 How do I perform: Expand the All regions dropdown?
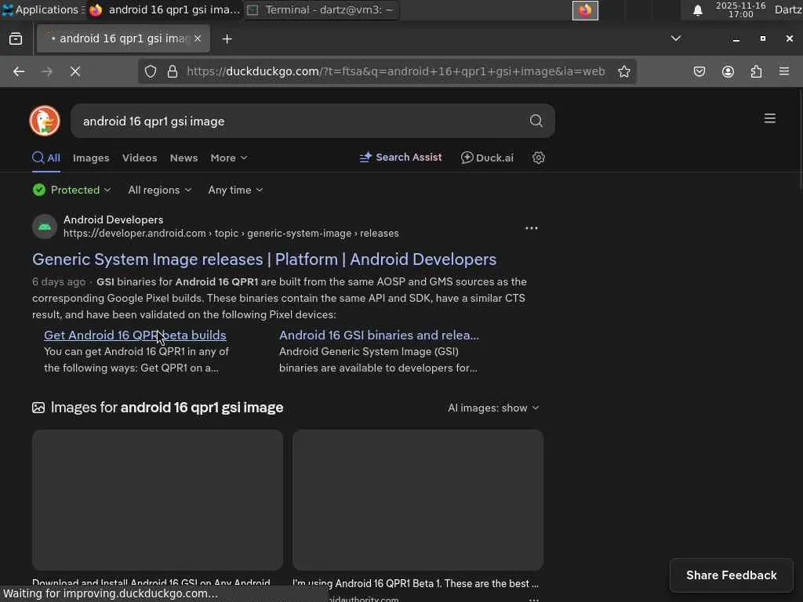click(160, 190)
